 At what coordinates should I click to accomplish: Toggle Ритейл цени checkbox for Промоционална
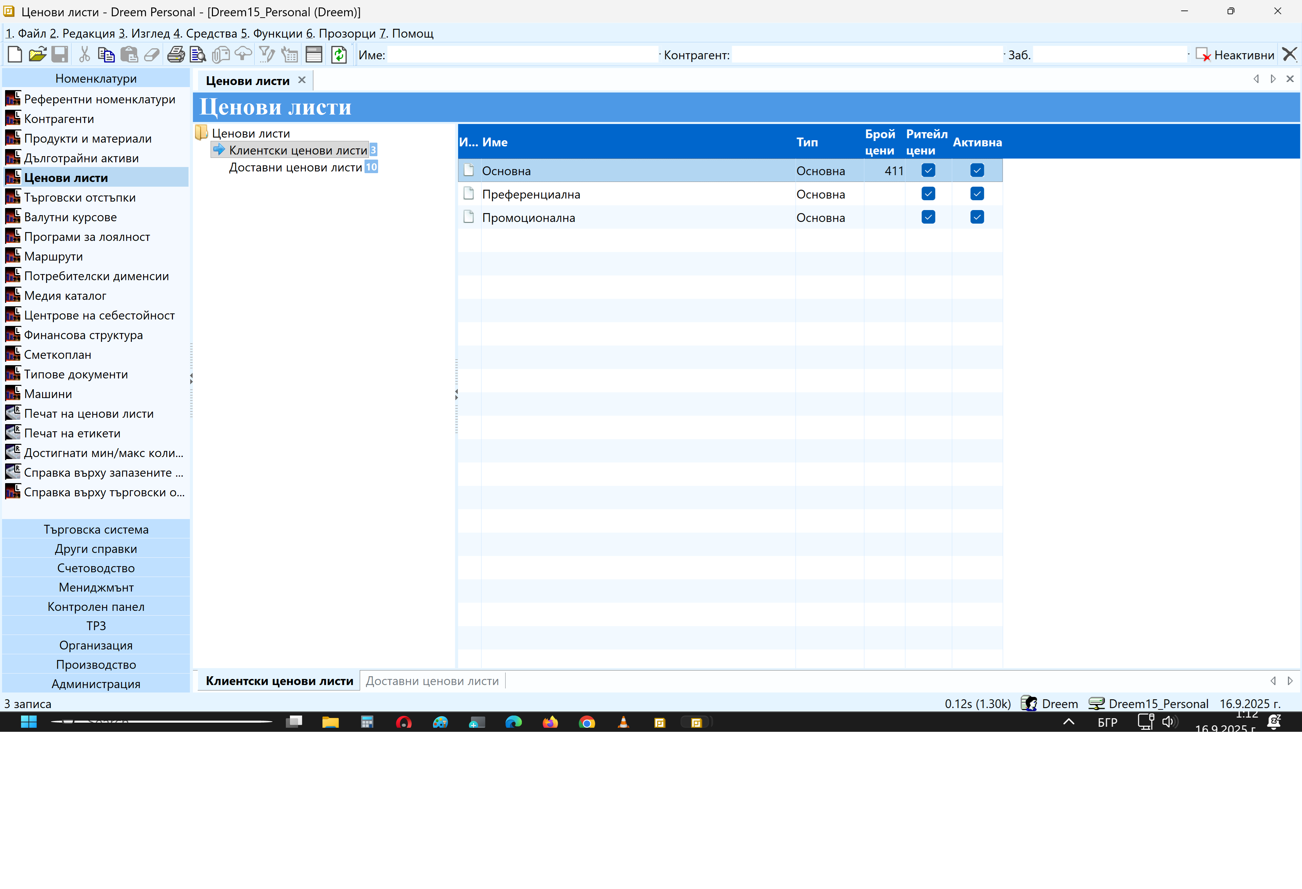pos(928,217)
